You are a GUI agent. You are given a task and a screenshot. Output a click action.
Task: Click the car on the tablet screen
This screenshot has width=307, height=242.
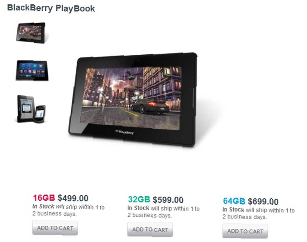[150, 107]
